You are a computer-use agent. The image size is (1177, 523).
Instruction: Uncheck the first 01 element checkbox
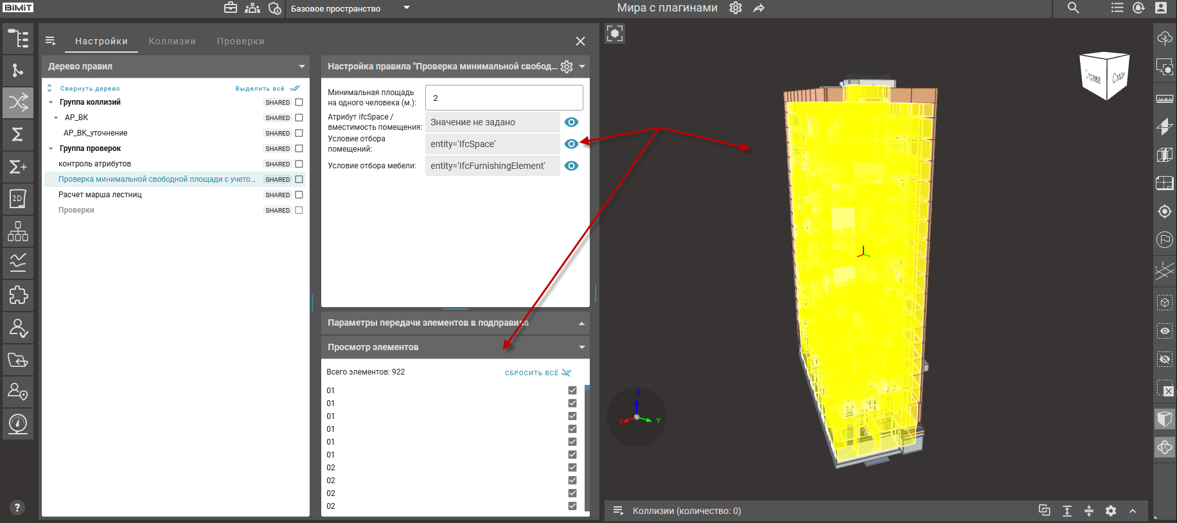(x=572, y=391)
